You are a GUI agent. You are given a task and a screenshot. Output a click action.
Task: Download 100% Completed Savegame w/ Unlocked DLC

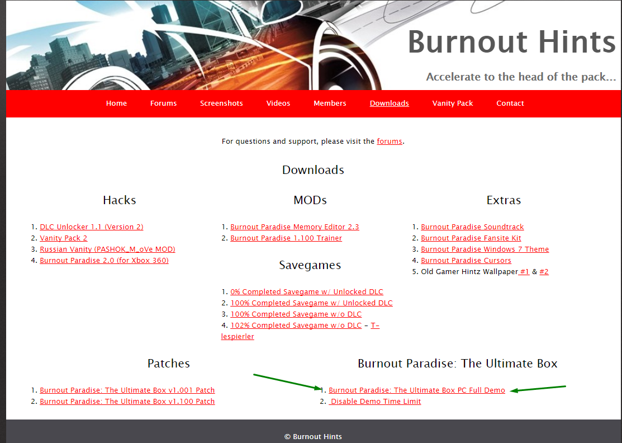311,303
